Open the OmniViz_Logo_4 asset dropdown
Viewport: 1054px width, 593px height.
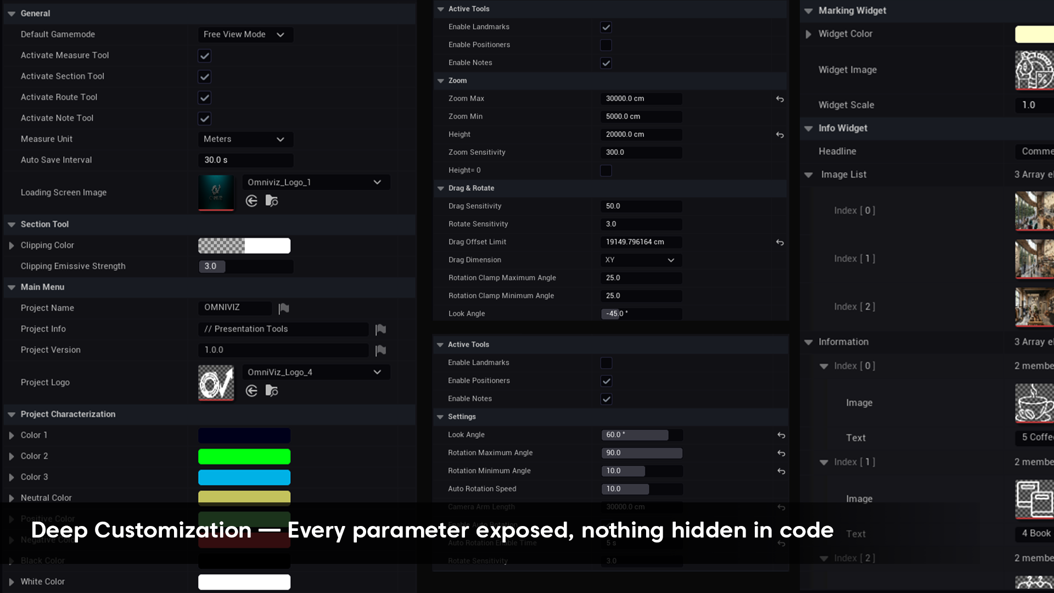tap(316, 372)
